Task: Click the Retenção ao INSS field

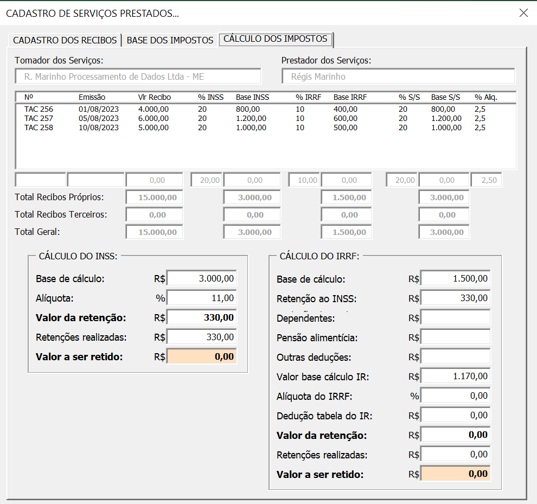Action: 455,298
